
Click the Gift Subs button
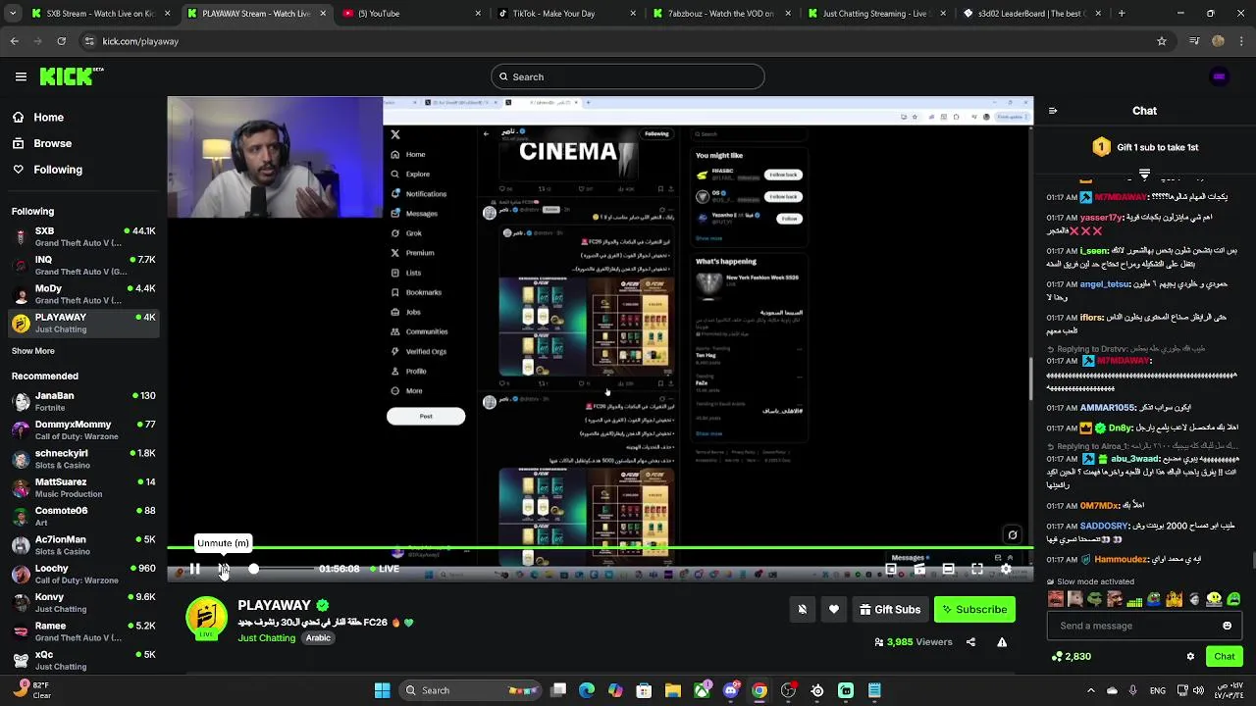point(890,610)
